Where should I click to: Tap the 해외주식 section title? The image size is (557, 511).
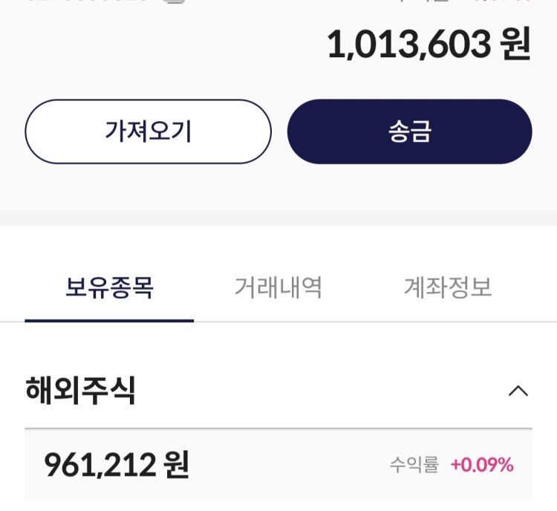tap(80, 391)
